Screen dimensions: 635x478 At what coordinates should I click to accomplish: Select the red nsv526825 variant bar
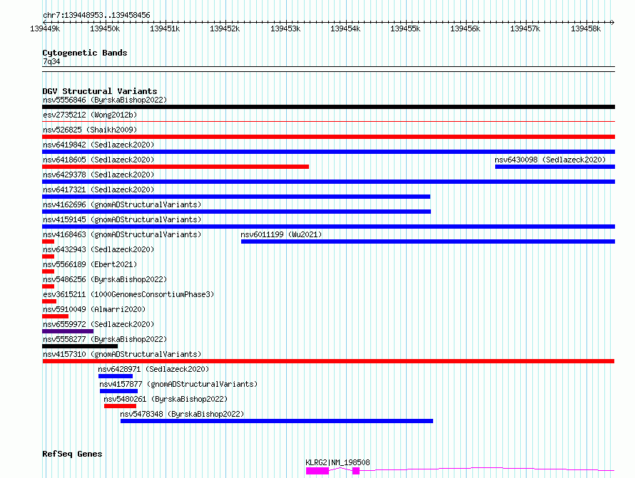coord(328,137)
